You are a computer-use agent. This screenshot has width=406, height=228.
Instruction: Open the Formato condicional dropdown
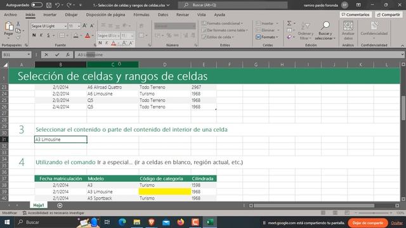point(222,23)
